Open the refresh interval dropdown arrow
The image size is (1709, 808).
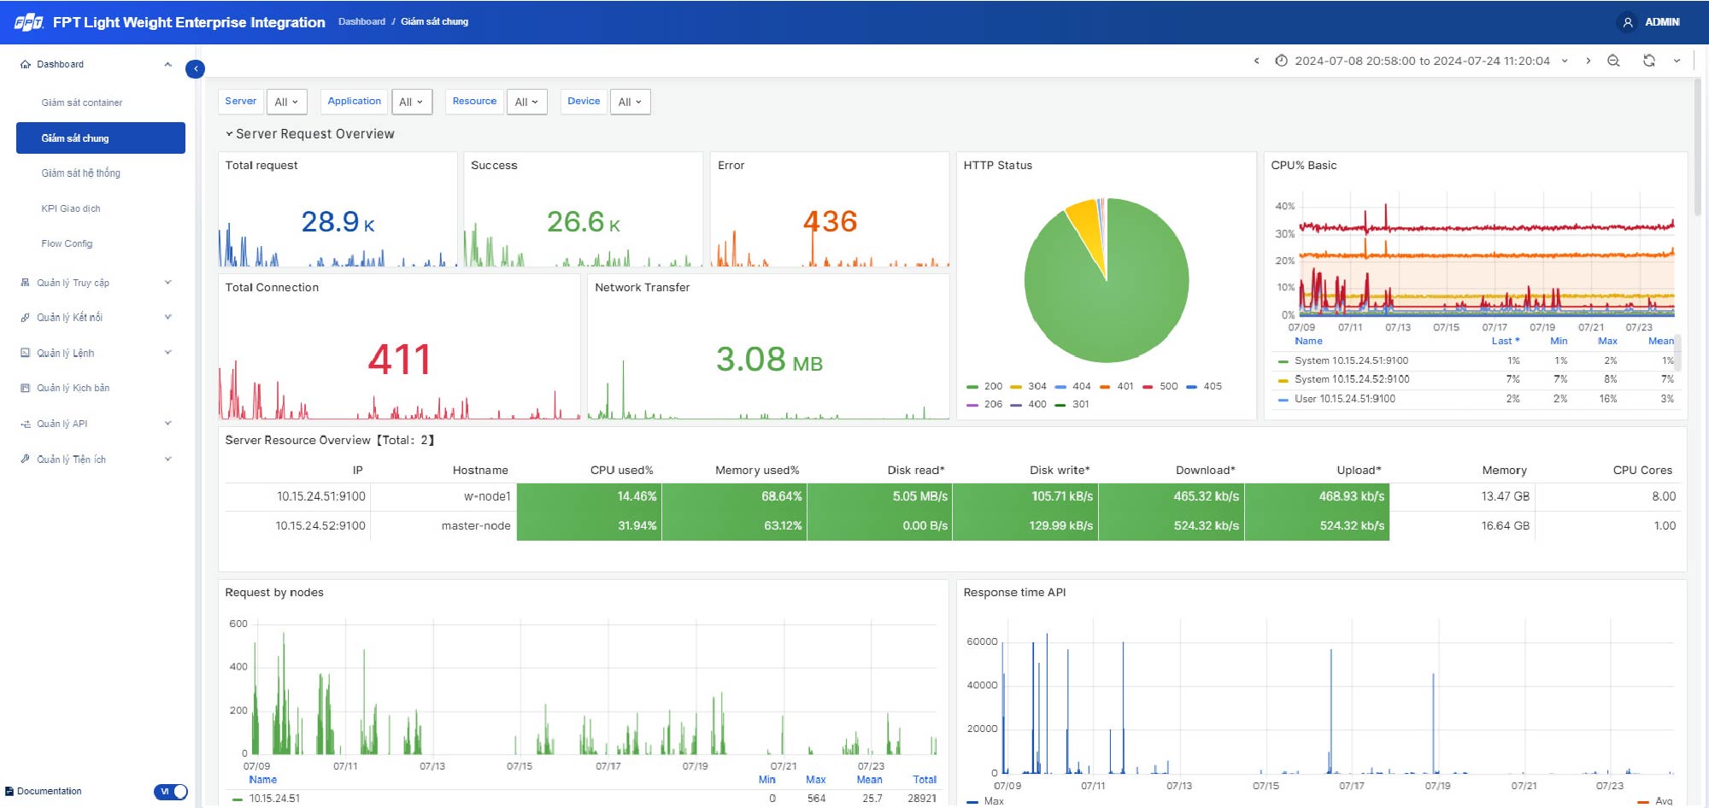(x=1677, y=61)
